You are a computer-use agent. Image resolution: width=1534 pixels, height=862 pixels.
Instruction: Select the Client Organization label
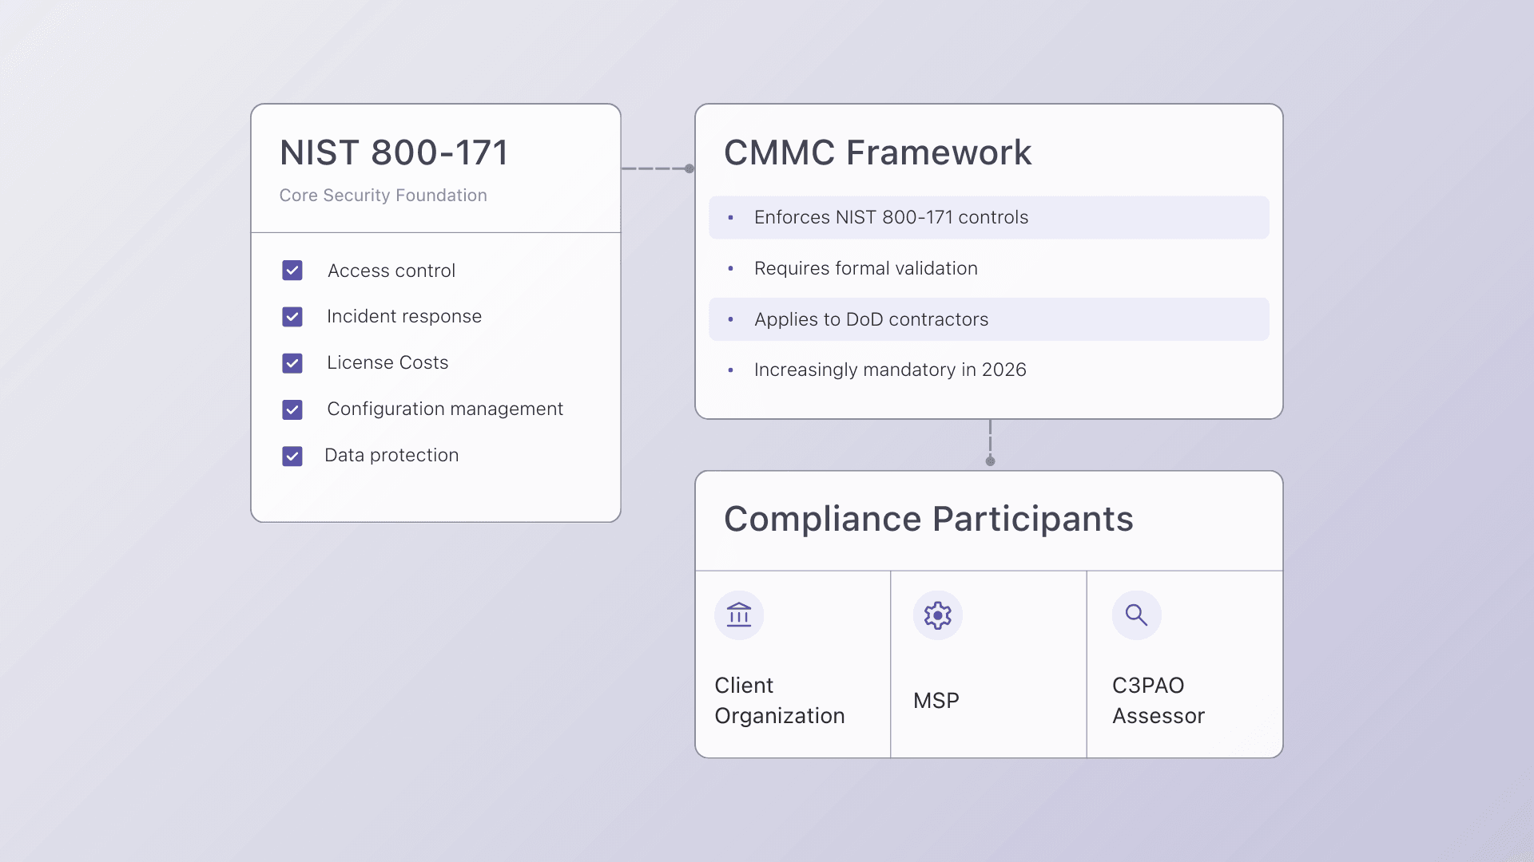click(x=779, y=700)
